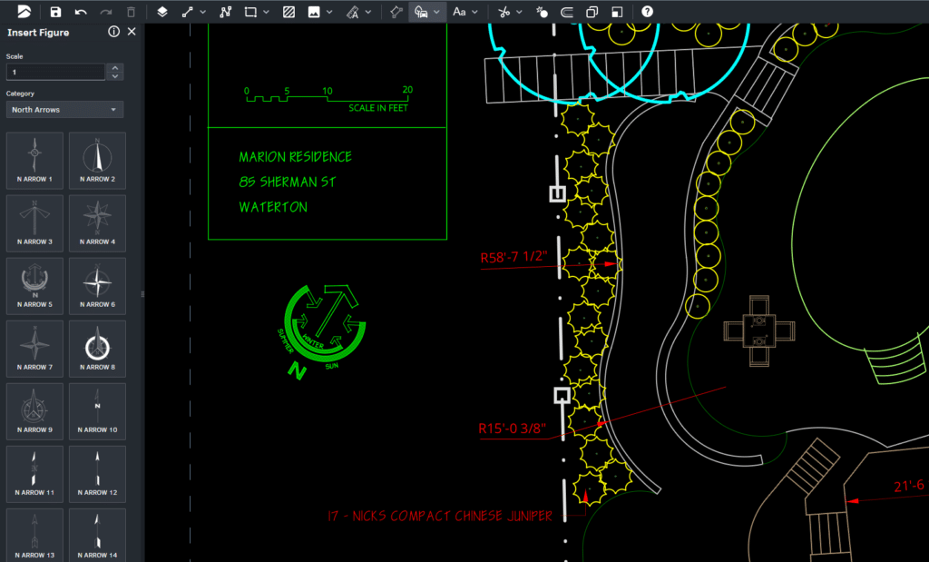Select the Line drawing tool
929x562 pixels.
pos(188,12)
